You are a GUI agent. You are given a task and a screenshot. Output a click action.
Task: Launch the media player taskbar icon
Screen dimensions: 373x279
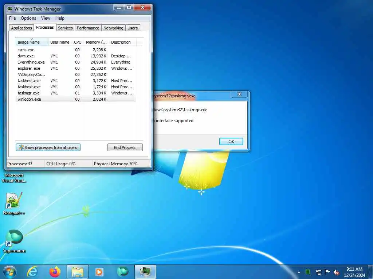(99, 272)
